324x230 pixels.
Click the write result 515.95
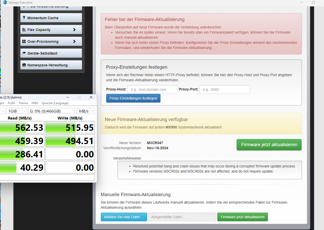pos(70,127)
